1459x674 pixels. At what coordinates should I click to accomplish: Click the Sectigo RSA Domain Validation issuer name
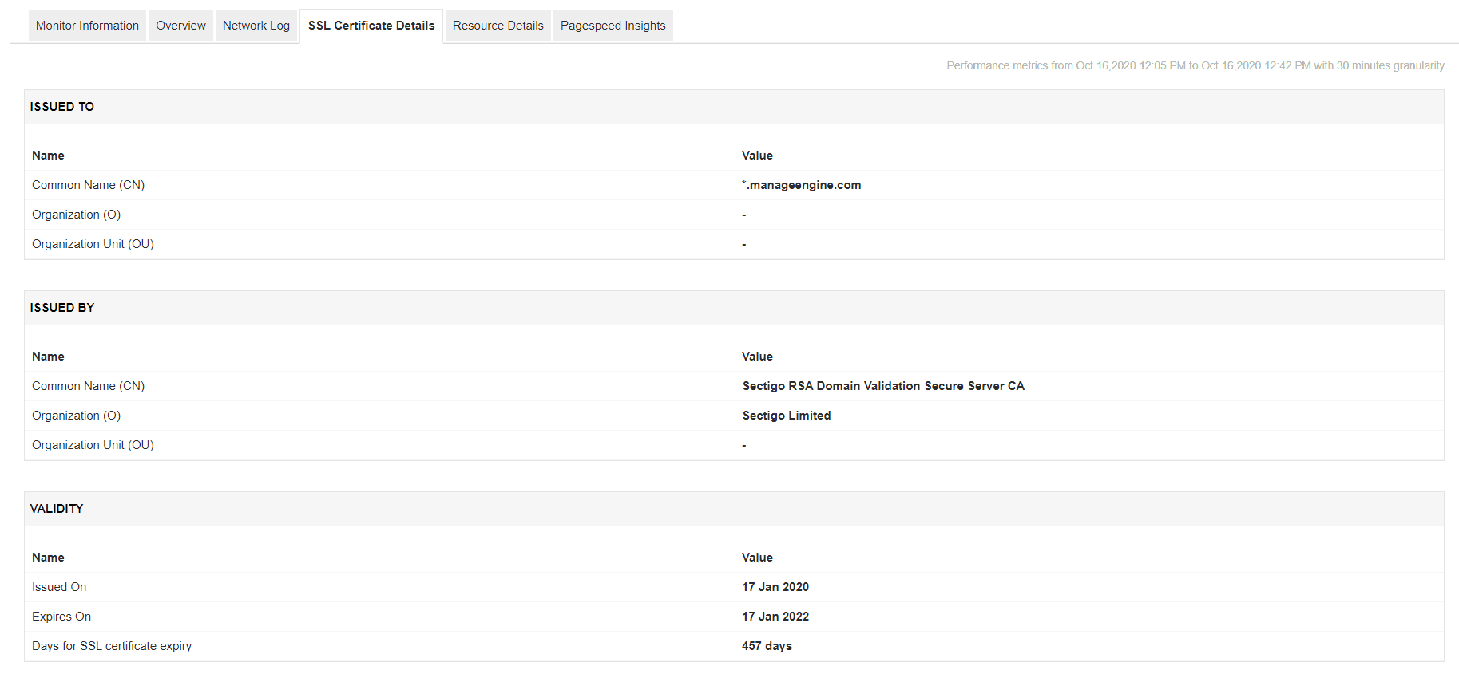(882, 386)
